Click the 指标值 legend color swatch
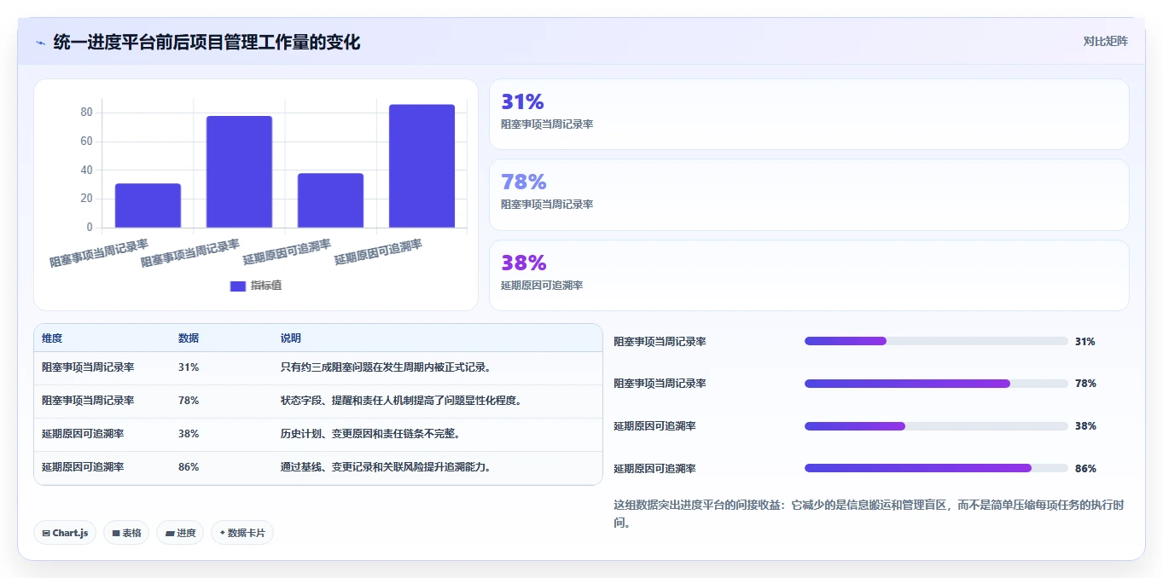Viewport: 1163px width, 578px height. point(238,286)
